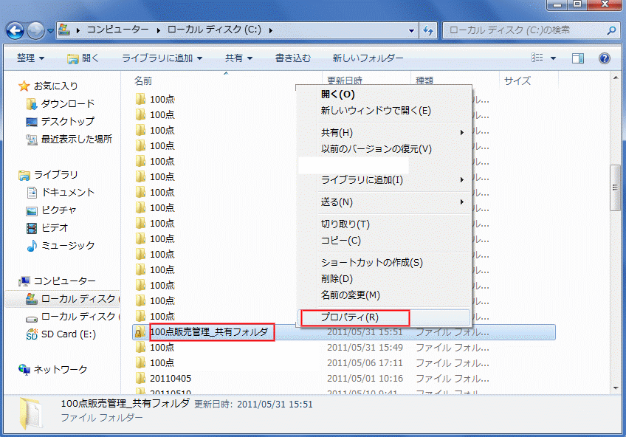Image resolution: width=626 pixels, height=437 pixels.
Task: Expand the address bar history dropdown
Action: [411, 30]
